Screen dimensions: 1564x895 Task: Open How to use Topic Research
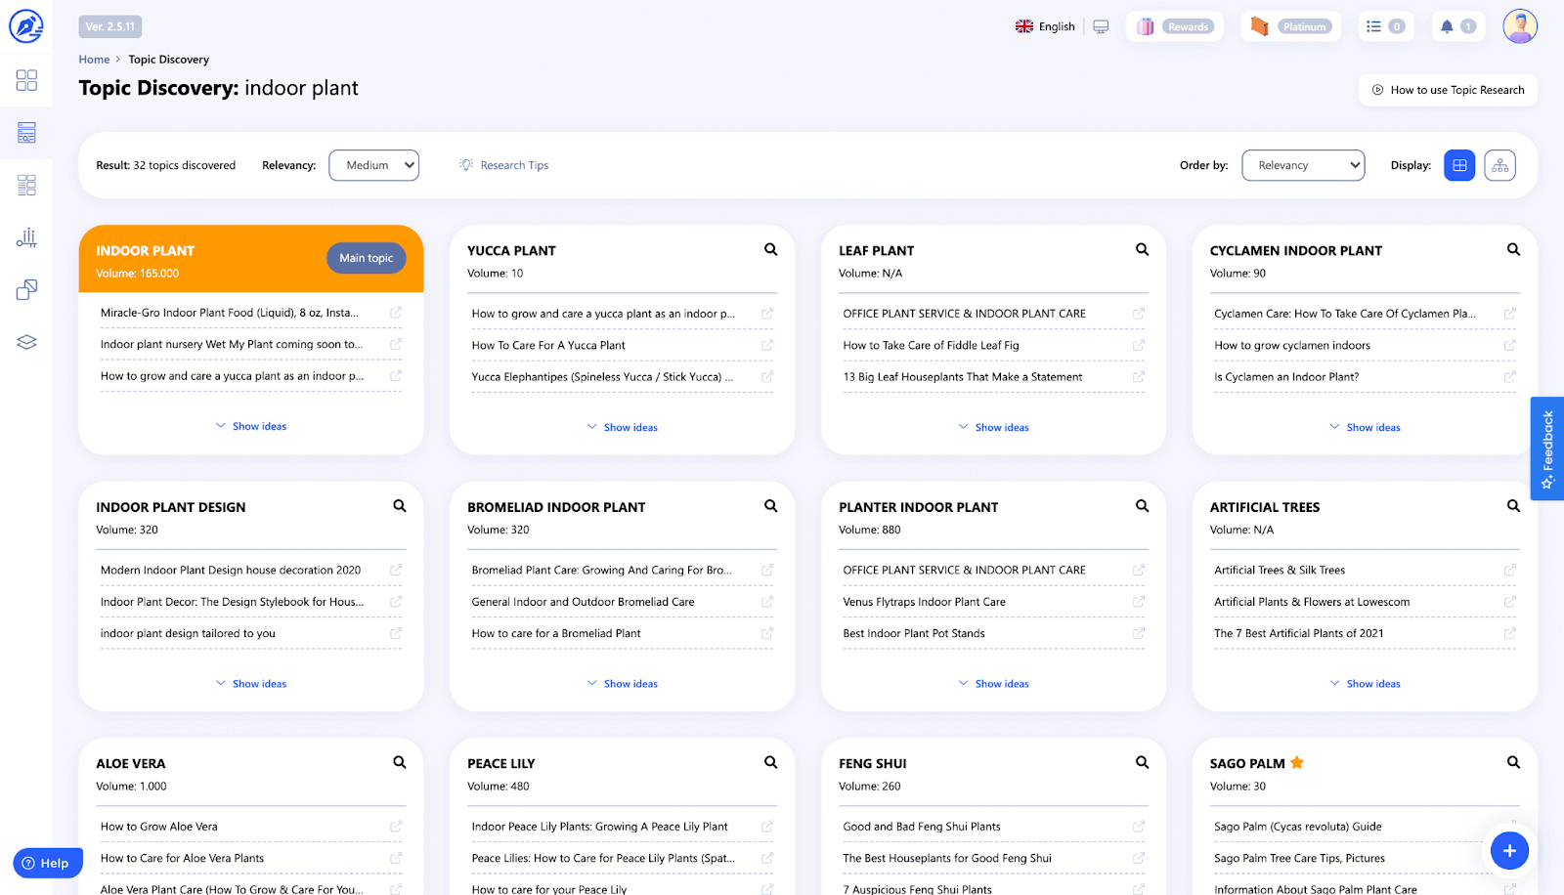pos(1447,89)
